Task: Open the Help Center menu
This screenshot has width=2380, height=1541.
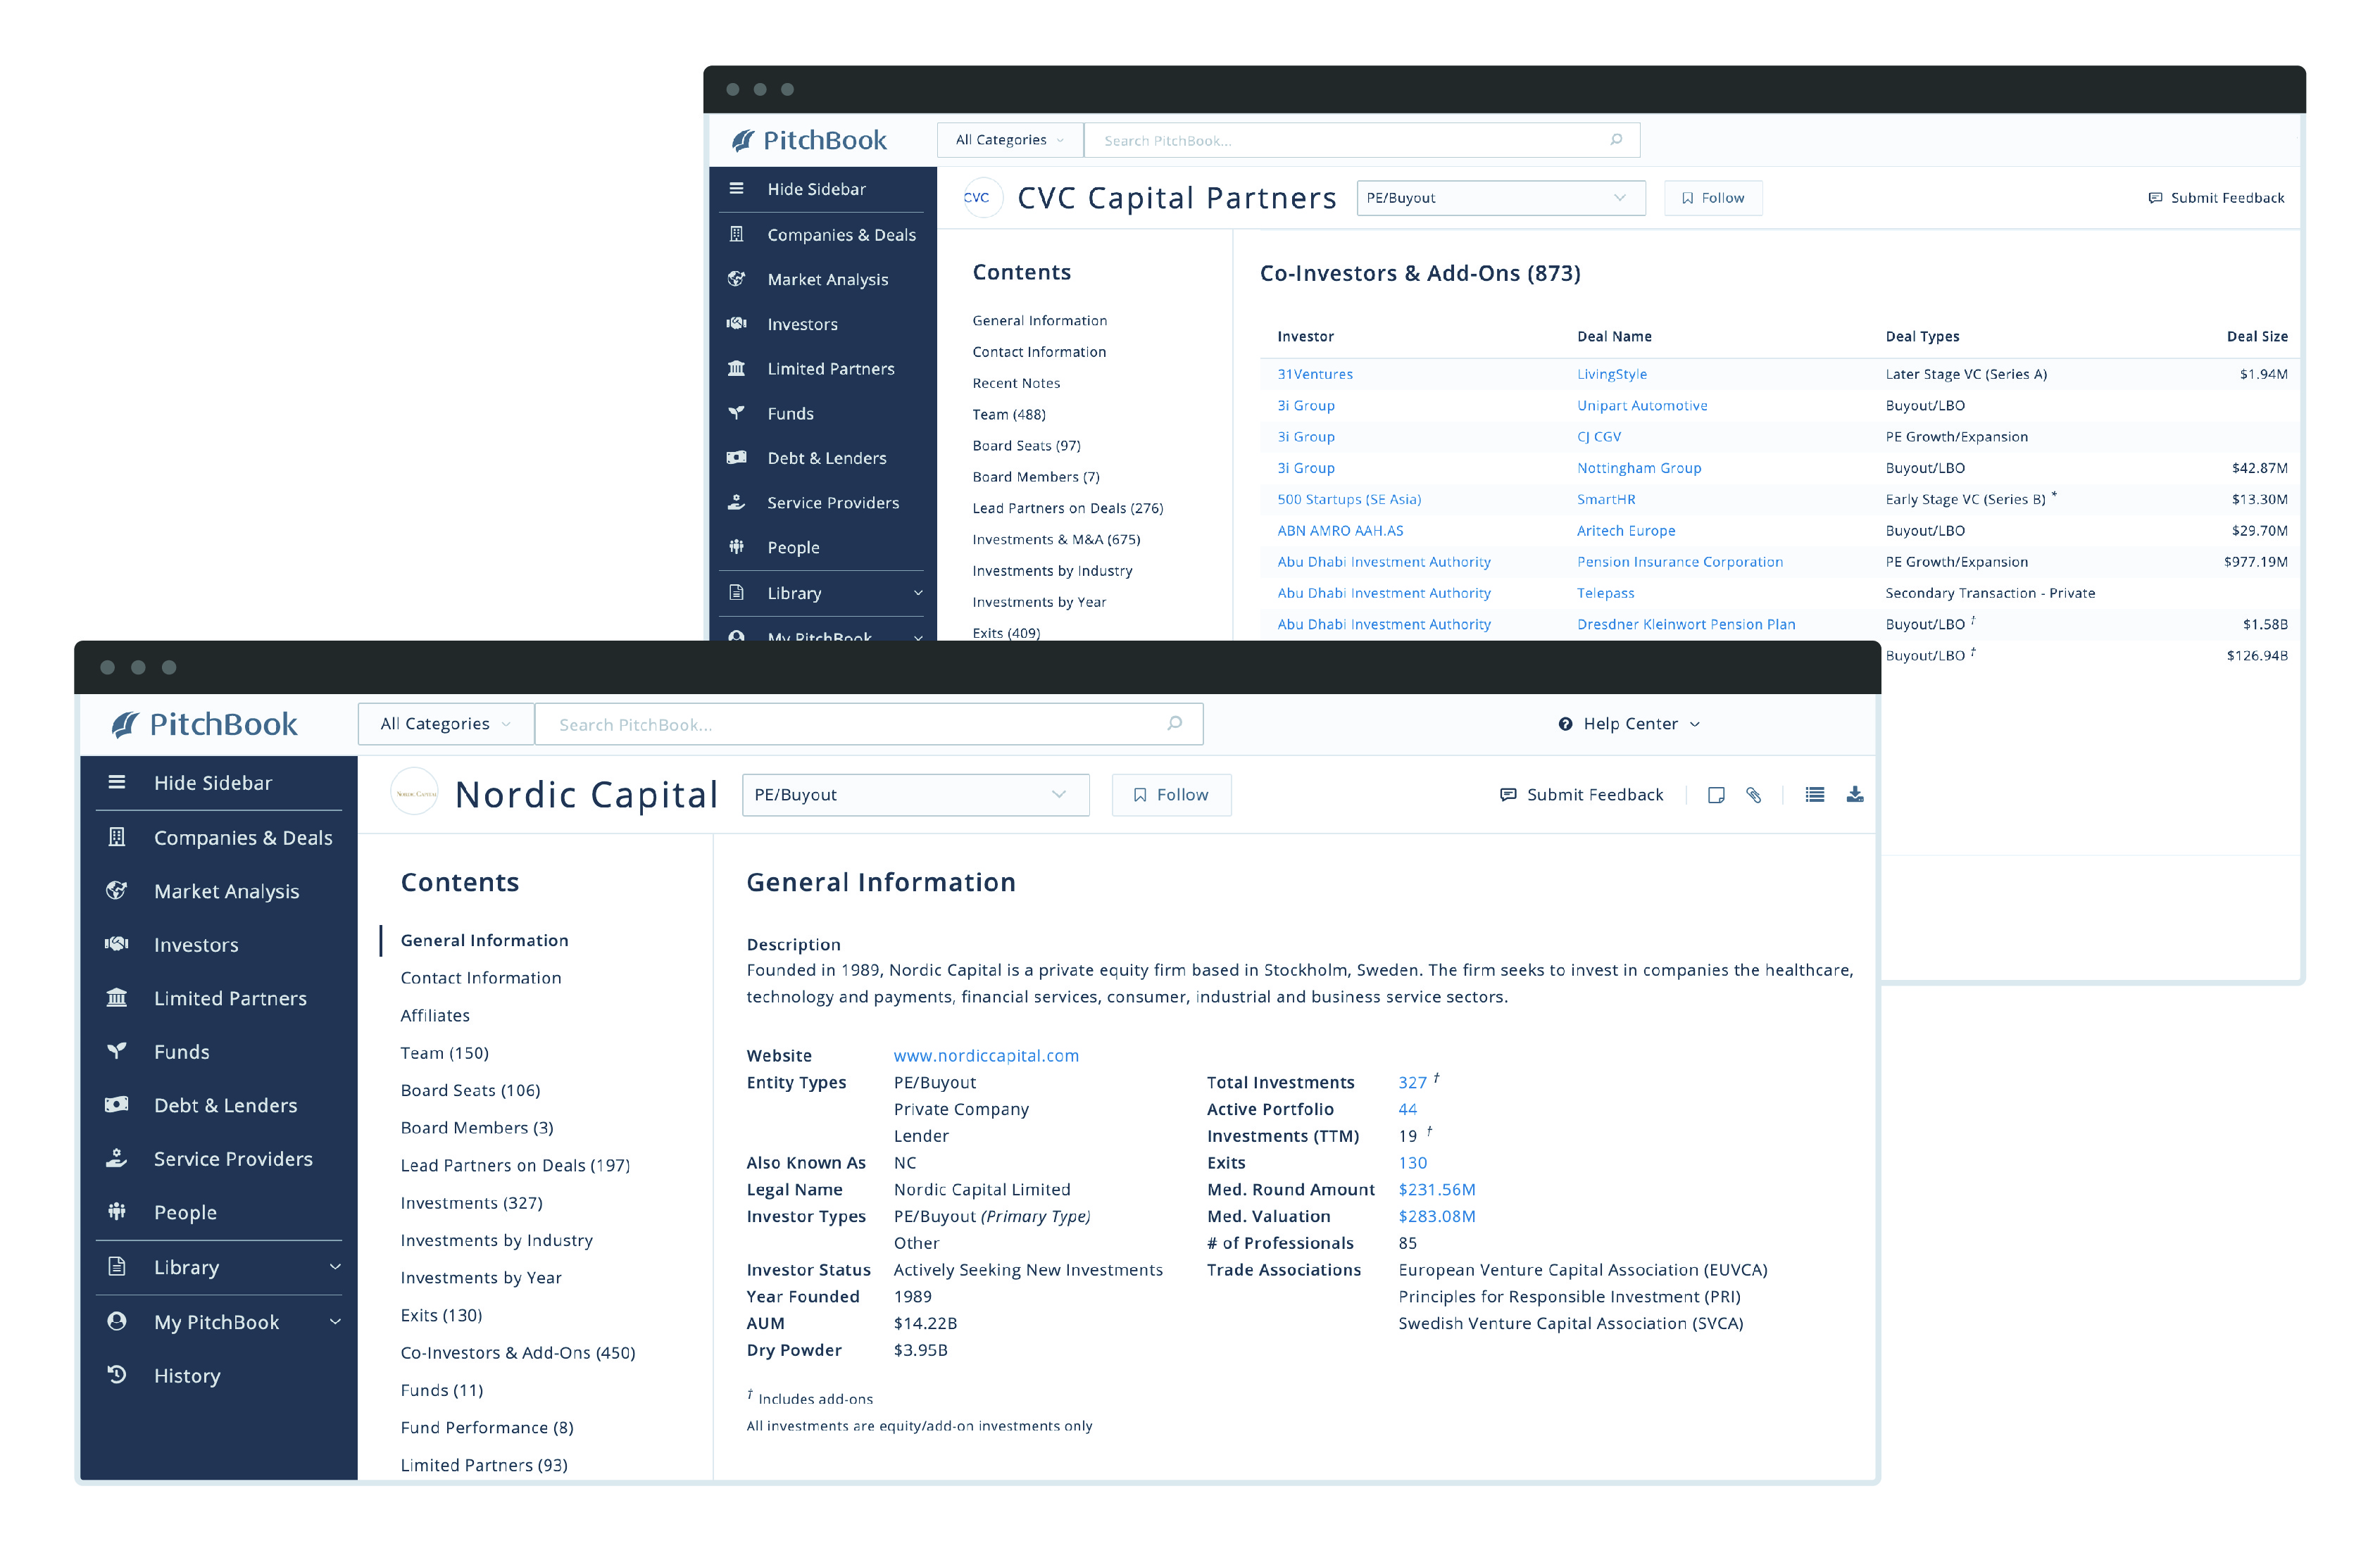Action: point(1629,723)
